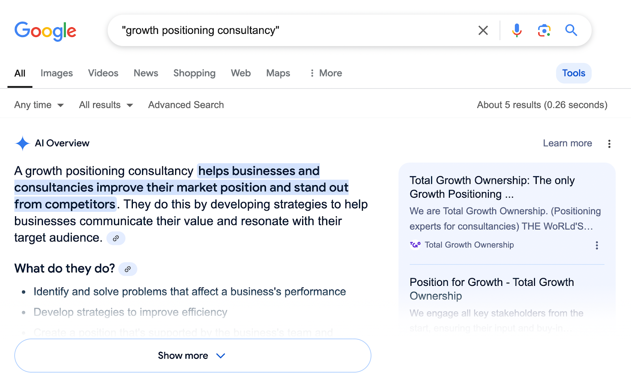
Task: Toggle the Tools button
Action: click(574, 73)
